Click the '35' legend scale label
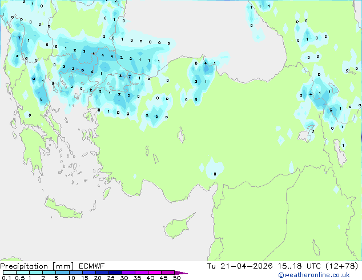The height and width of the screenshot is (280, 362). click(x=137, y=278)
